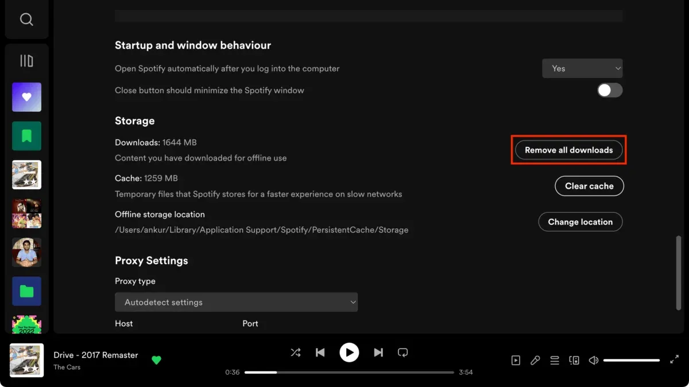Enter full screen mode
Viewport: 689px width, 387px height.
[675, 360]
